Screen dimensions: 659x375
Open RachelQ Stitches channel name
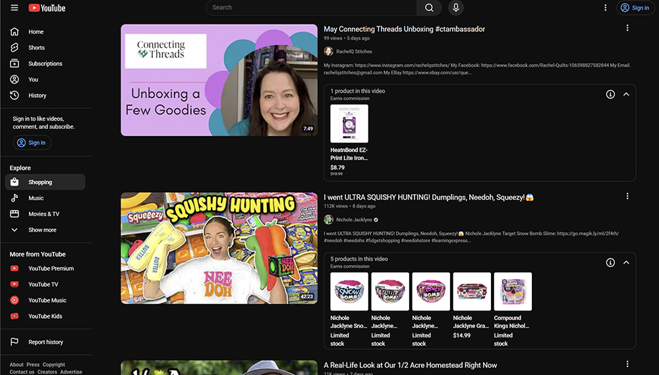(x=354, y=51)
